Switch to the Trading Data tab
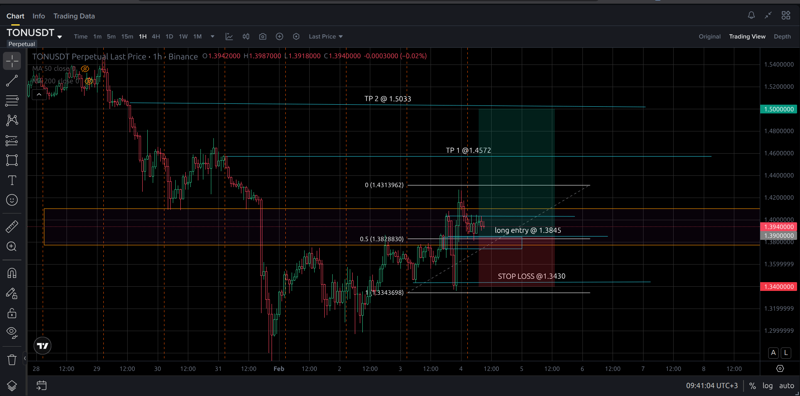The image size is (800, 396). click(74, 16)
